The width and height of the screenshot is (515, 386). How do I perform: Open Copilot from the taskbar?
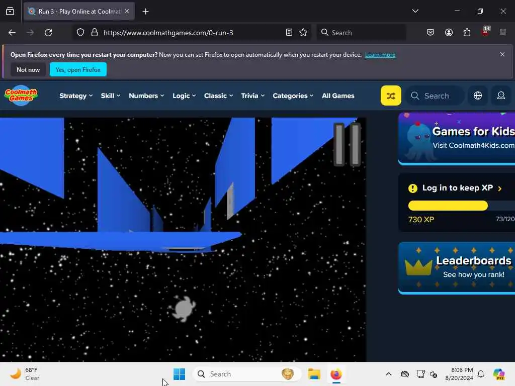point(499,374)
